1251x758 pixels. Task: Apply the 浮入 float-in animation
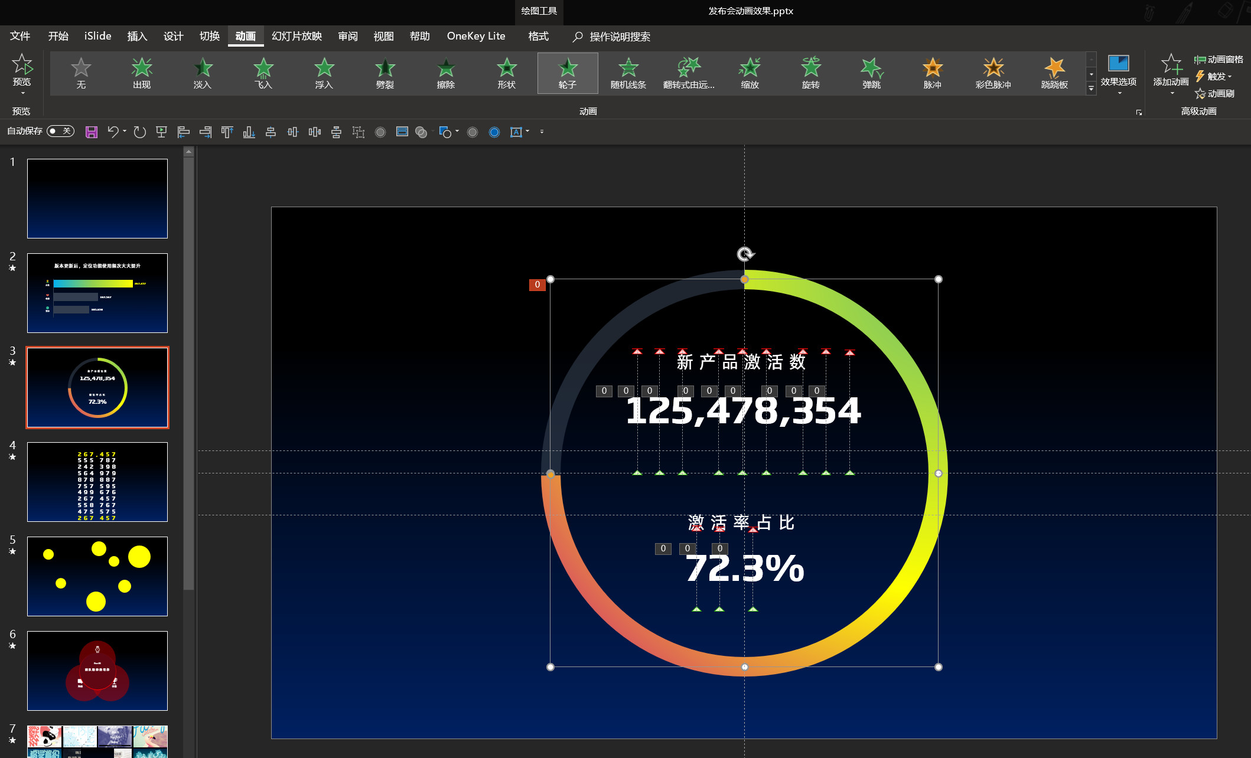pos(324,73)
